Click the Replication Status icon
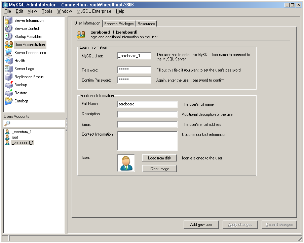 click(x=8, y=77)
